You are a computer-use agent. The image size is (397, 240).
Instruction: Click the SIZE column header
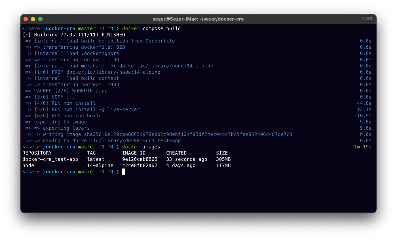click(222, 153)
